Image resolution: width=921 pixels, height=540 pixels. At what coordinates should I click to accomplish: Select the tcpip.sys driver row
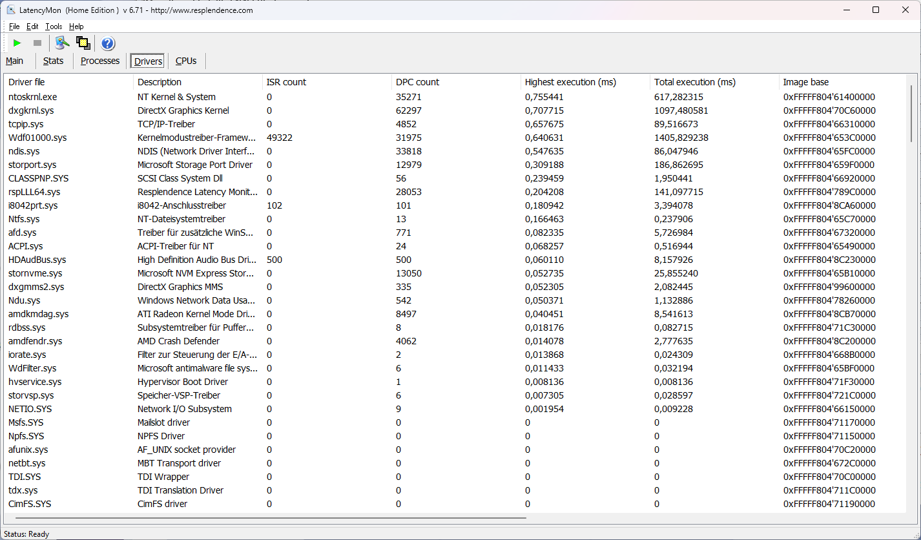456,124
